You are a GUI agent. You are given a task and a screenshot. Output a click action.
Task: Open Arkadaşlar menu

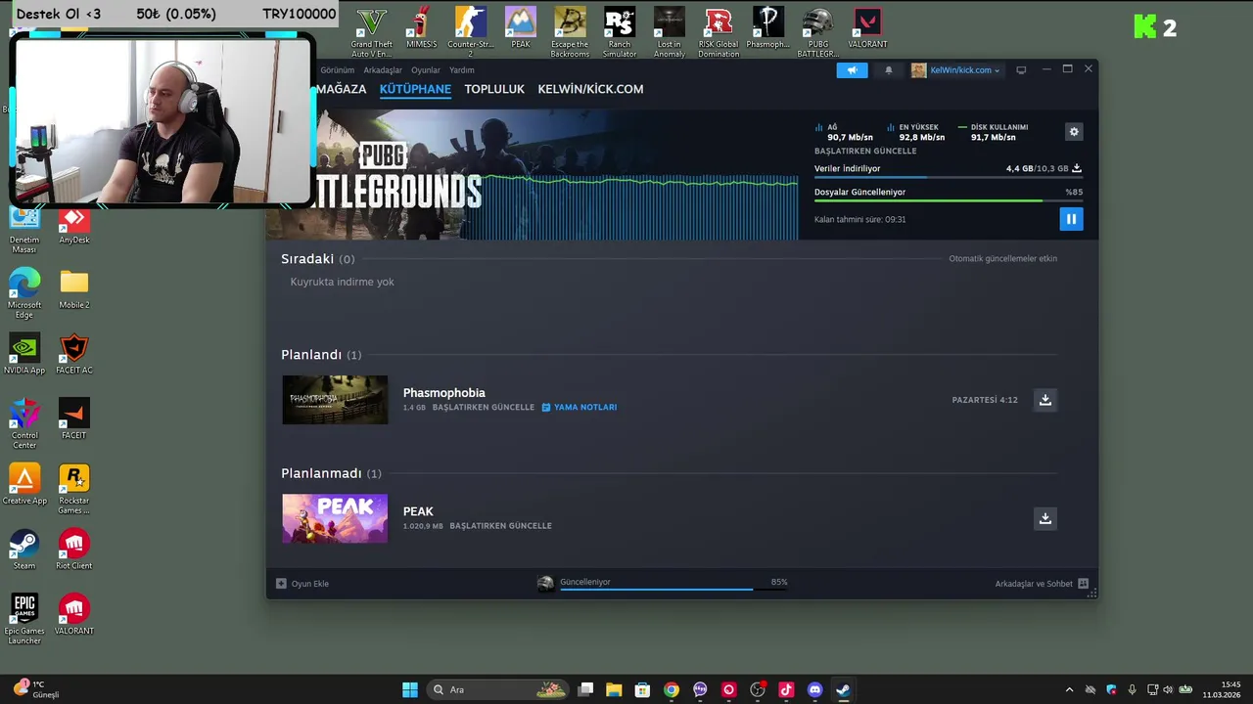383,70
